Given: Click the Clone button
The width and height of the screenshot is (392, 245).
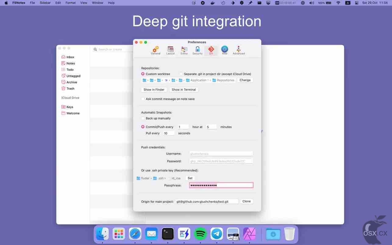Looking at the screenshot, I should pos(247,201).
